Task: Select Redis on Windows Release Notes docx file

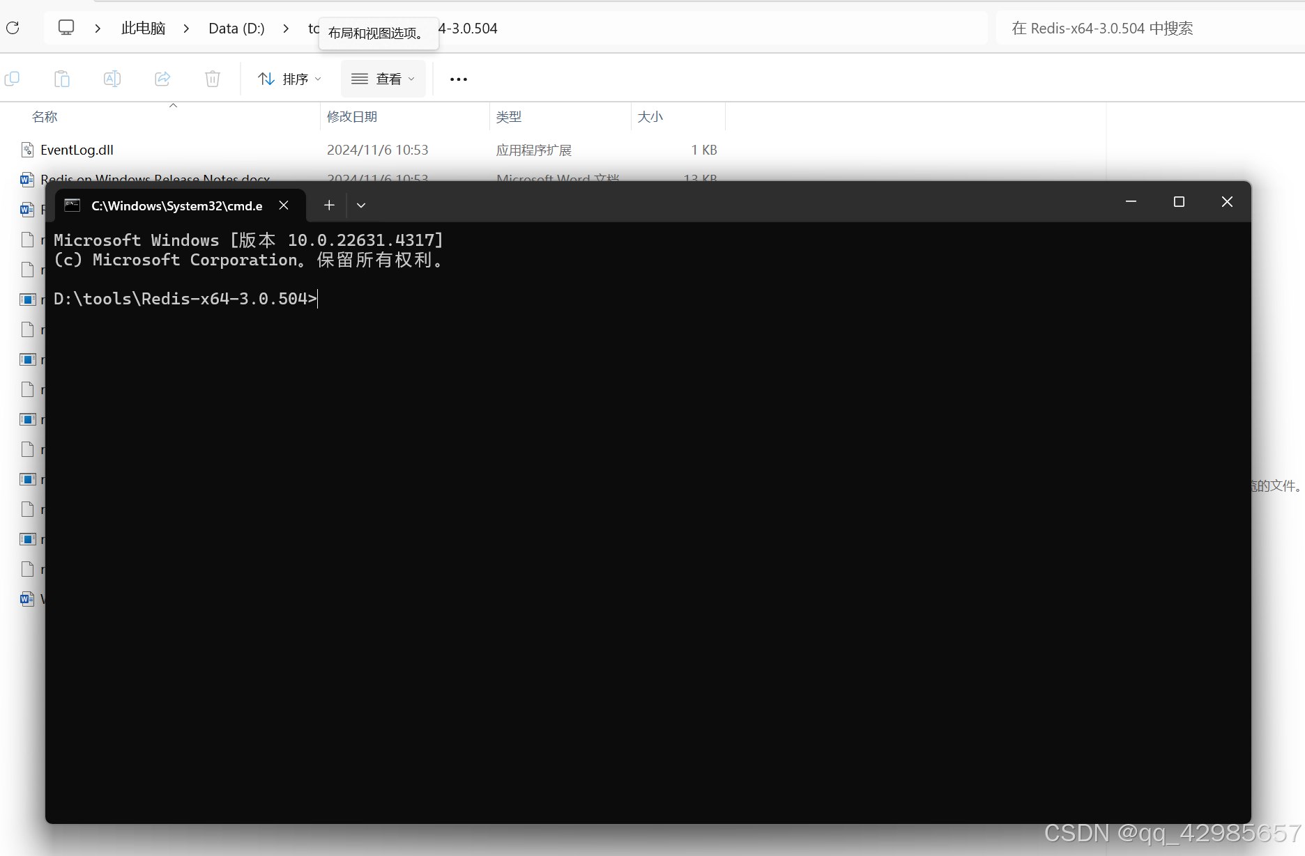Action: 155,178
